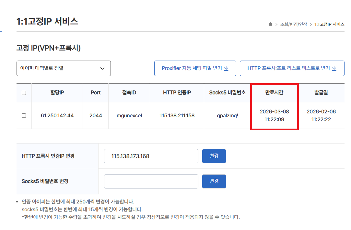Image resolution: width=351 pixels, height=230 pixels.
Task: Open 조회/변경/연장 breadcrumb link
Action: 293,24
